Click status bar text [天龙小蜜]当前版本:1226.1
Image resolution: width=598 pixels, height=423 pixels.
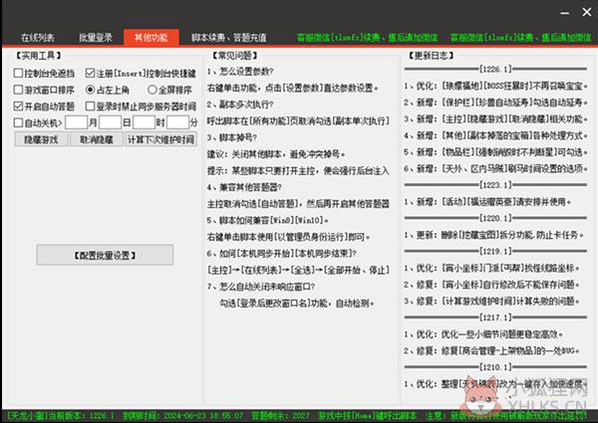coord(60,415)
